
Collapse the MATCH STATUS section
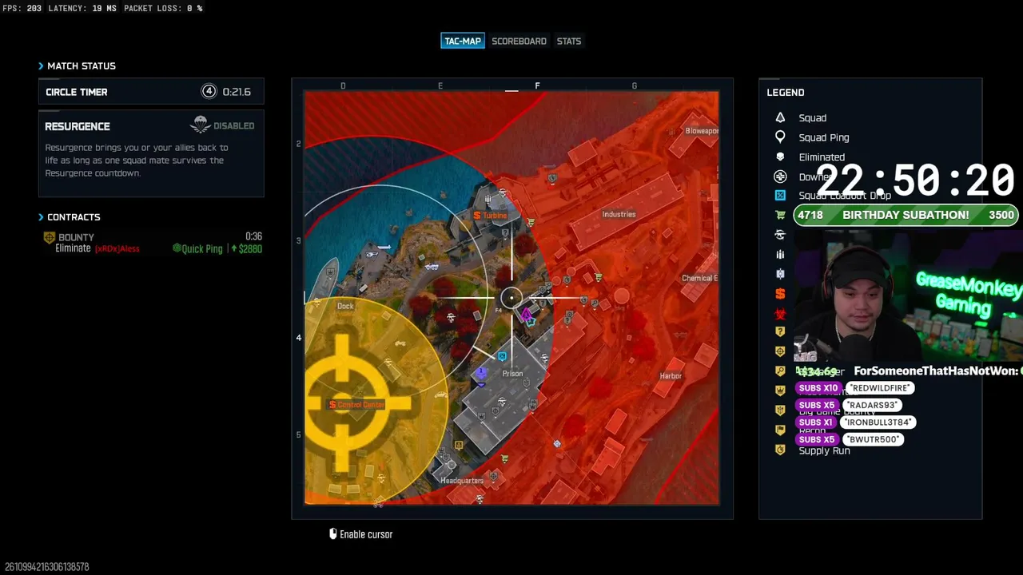click(x=41, y=65)
